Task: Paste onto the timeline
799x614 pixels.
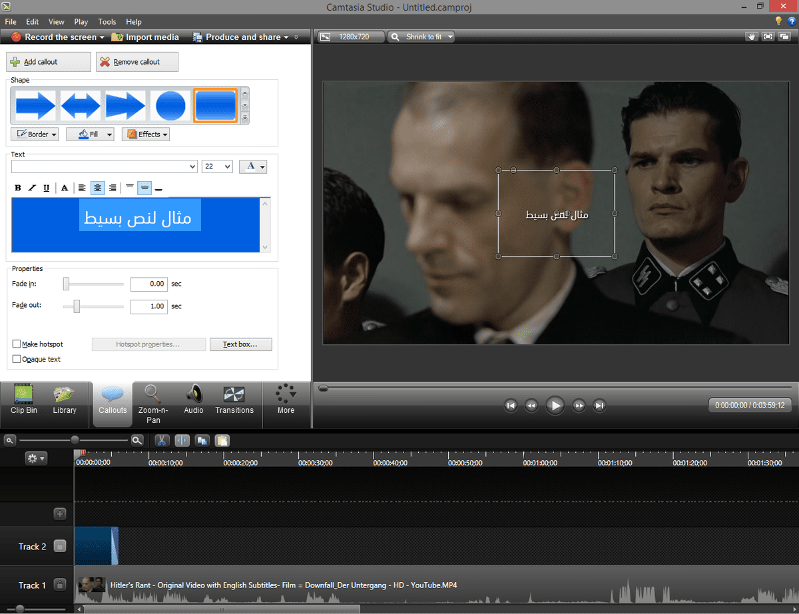Action: (222, 440)
